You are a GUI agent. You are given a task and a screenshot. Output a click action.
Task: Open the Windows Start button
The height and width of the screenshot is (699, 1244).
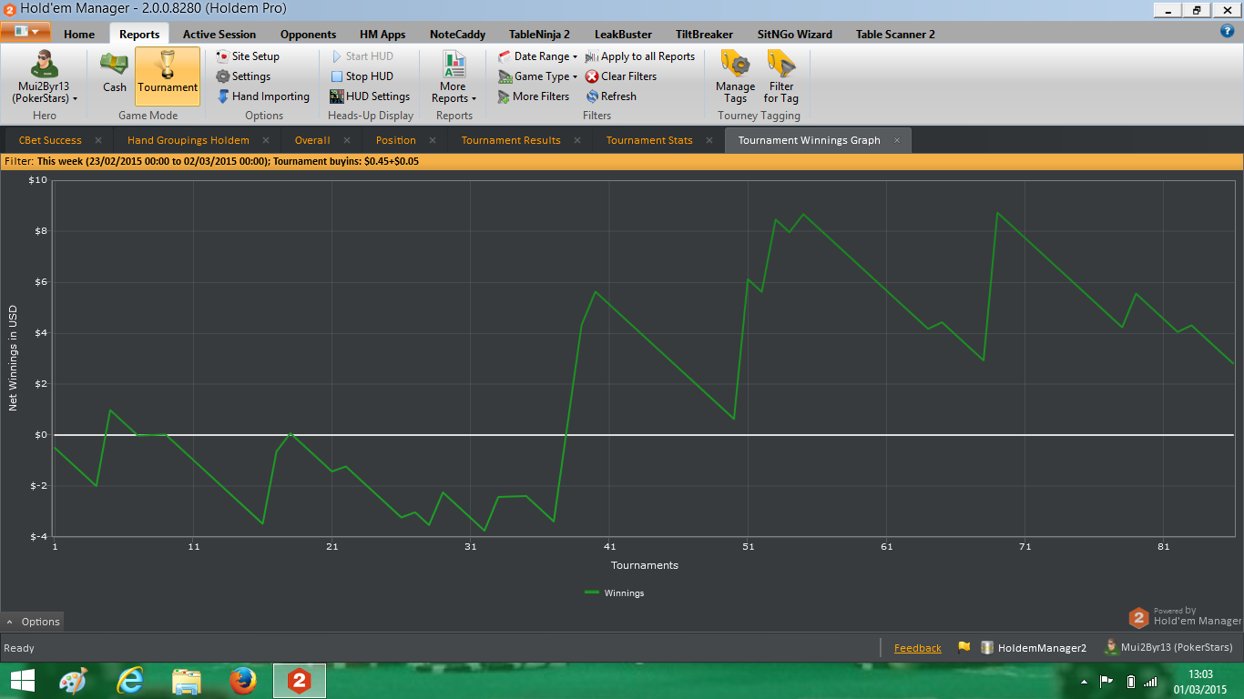[x=22, y=681]
